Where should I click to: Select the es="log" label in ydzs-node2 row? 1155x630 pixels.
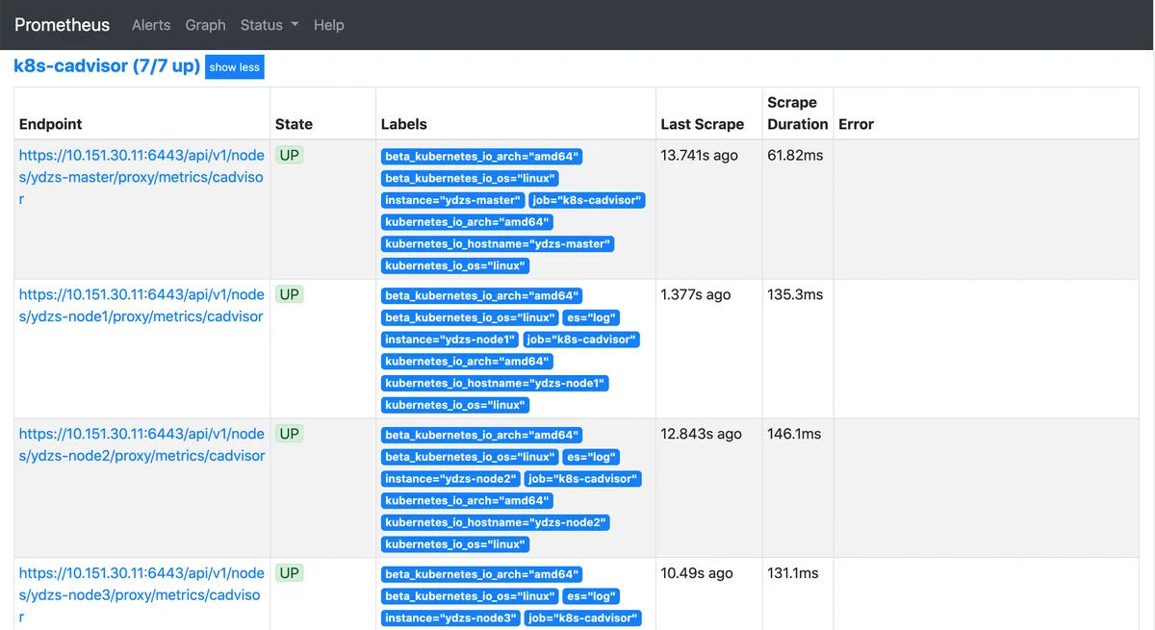click(591, 457)
